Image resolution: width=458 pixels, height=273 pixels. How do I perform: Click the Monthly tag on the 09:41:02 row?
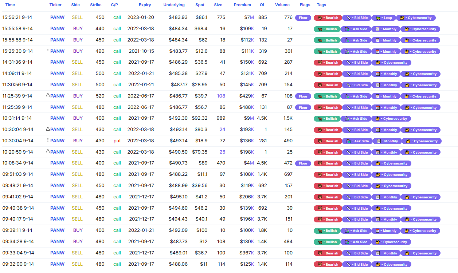tap(386, 197)
